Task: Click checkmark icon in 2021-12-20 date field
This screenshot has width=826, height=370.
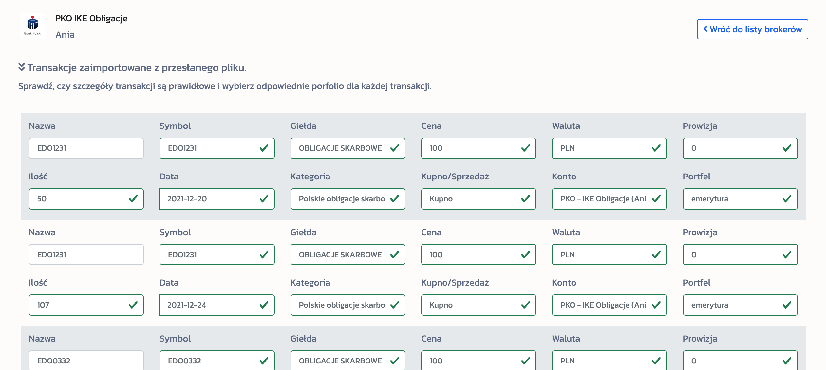Action: tap(264, 199)
